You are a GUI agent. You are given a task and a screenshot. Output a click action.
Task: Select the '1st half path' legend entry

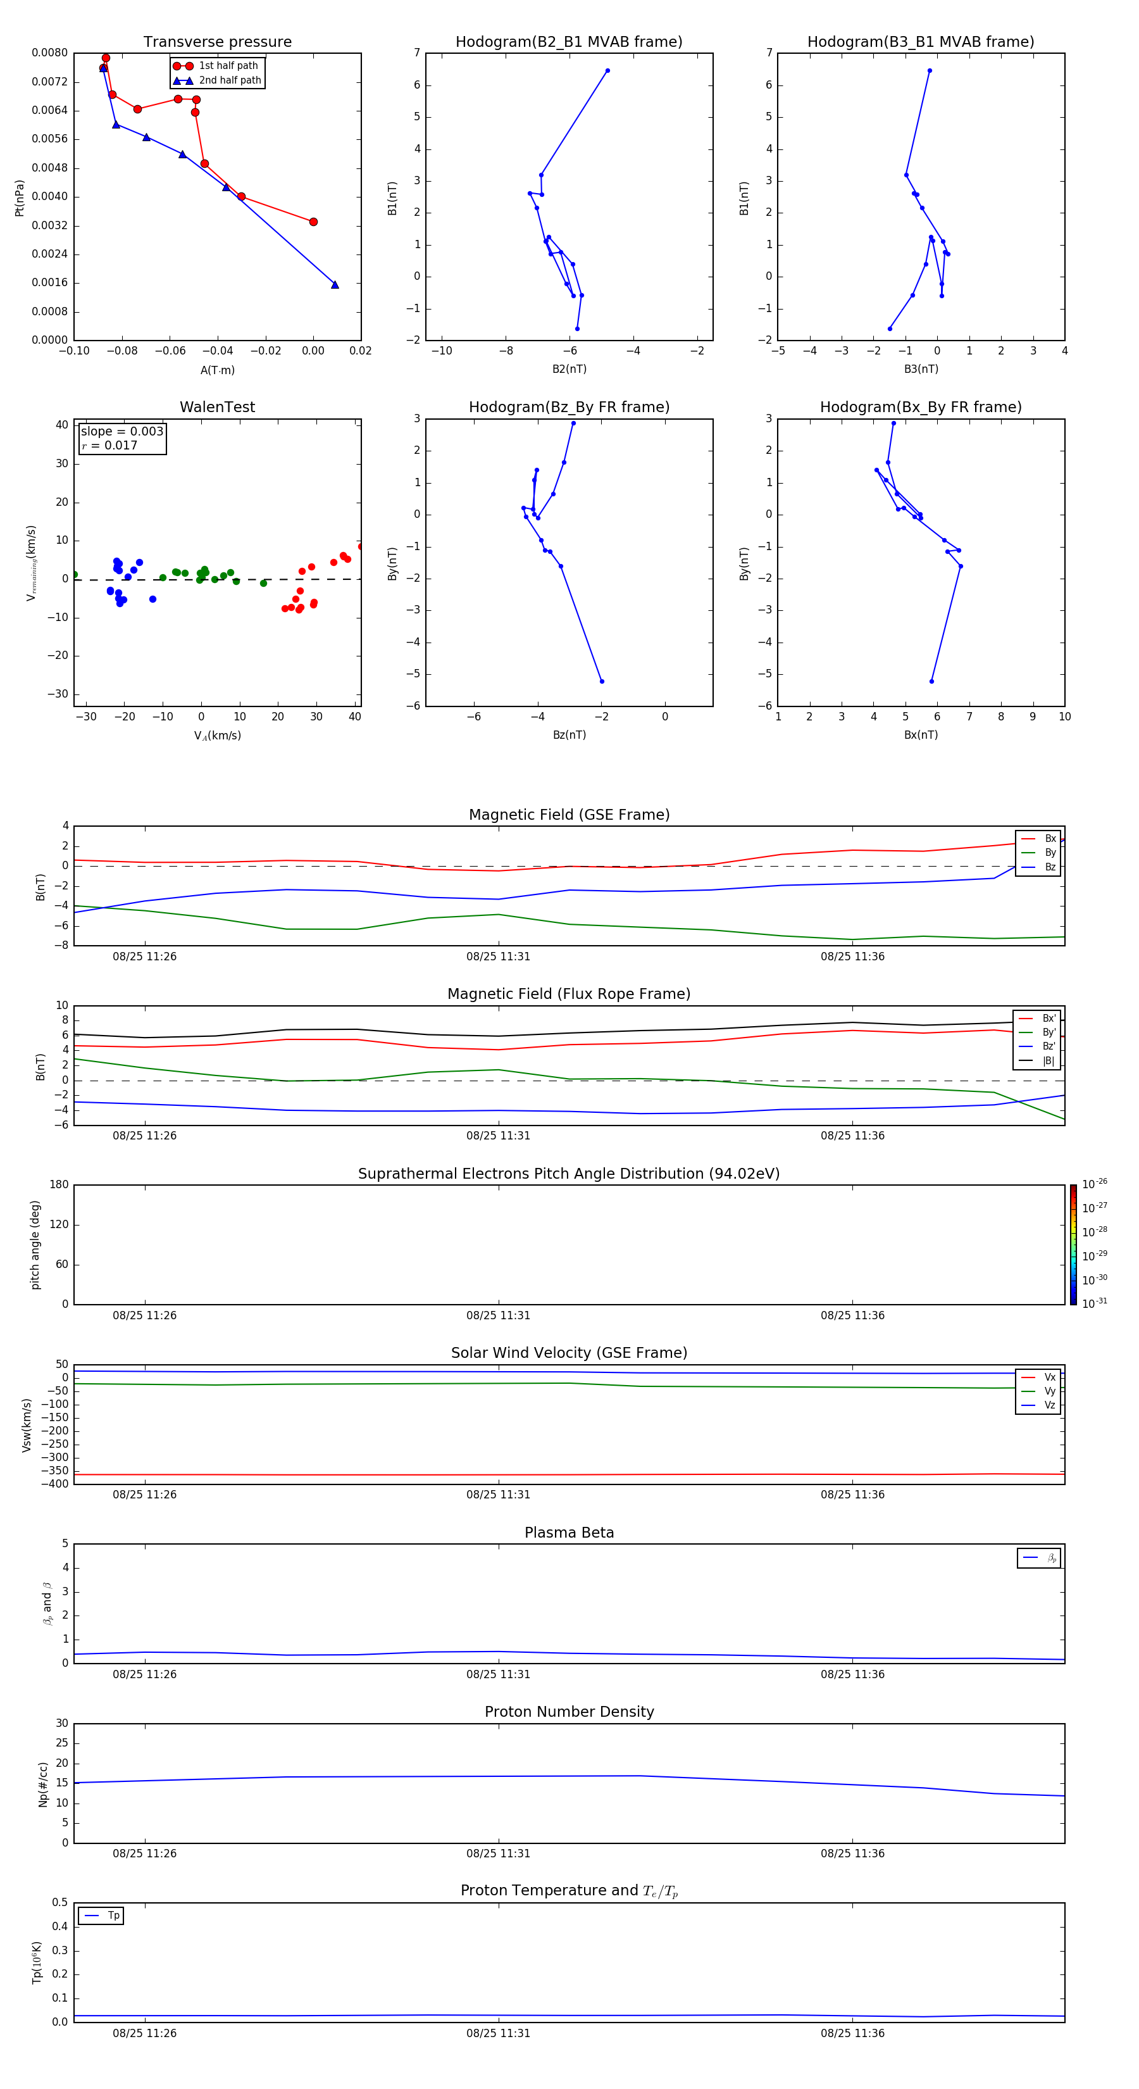(216, 66)
